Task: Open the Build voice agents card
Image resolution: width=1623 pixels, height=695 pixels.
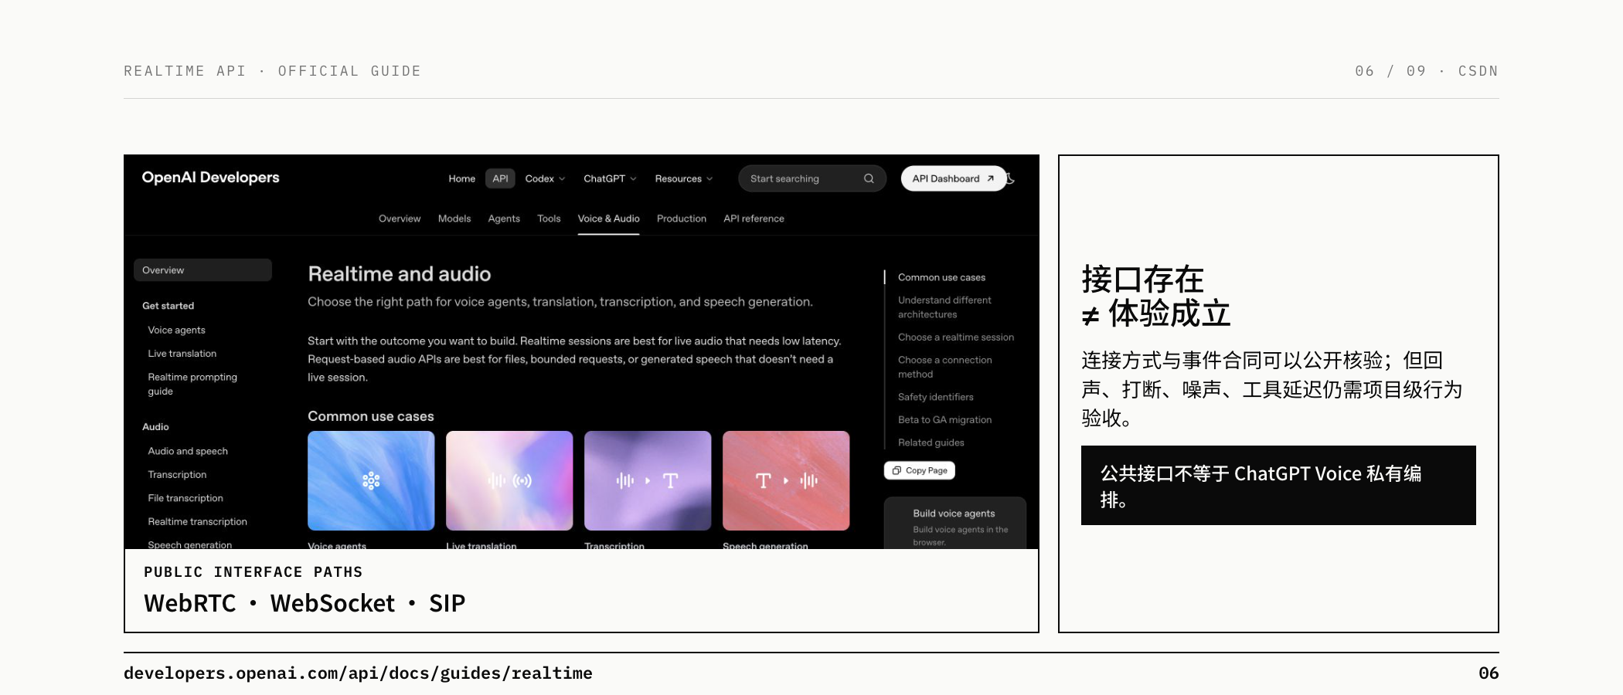Action: [955, 524]
